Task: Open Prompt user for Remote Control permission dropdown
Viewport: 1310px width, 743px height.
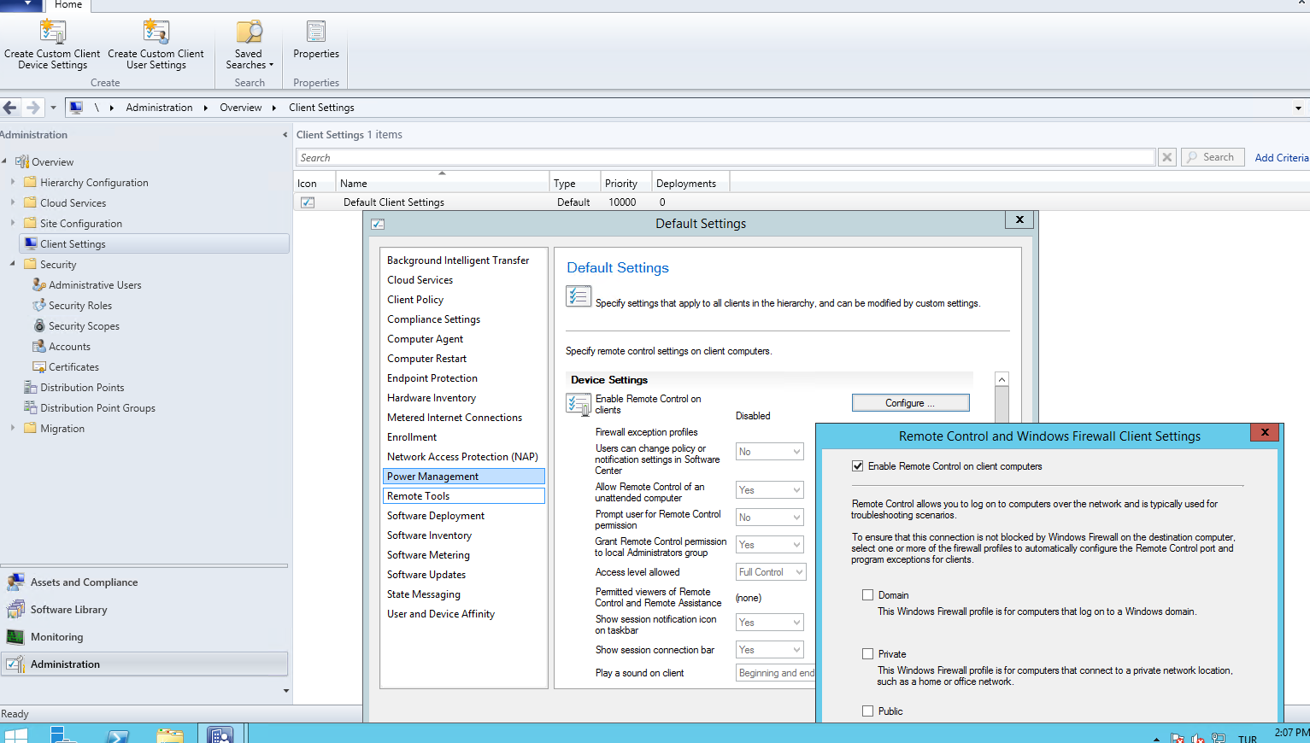Action: (770, 518)
